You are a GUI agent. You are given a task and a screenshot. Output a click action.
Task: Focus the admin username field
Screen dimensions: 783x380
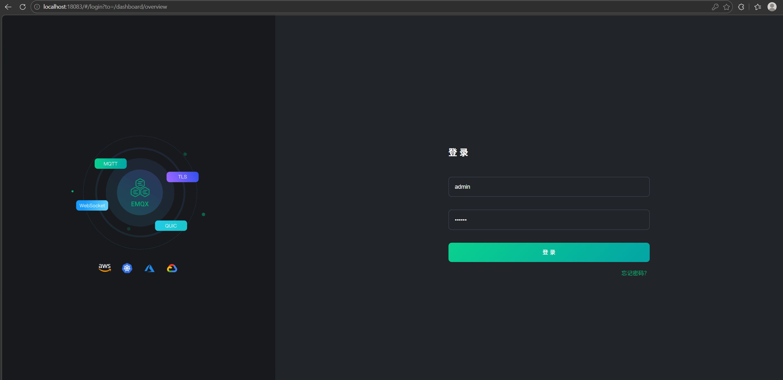coord(549,187)
